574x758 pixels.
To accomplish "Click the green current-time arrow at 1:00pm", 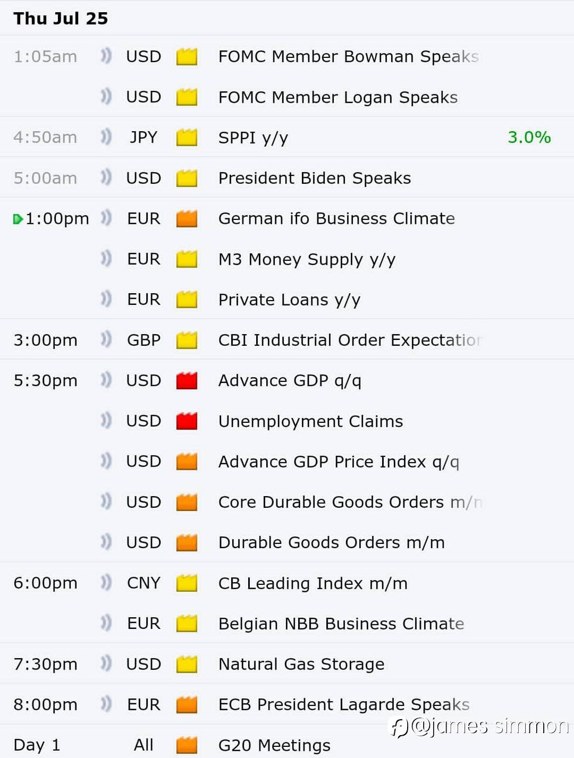I will [x=18, y=219].
